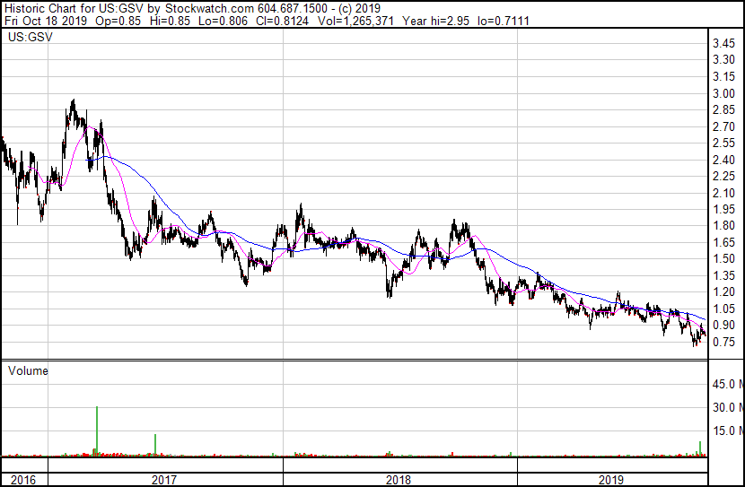745x487 pixels.
Task: Click the 2.10 price axis value
Action: [x=723, y=193]
